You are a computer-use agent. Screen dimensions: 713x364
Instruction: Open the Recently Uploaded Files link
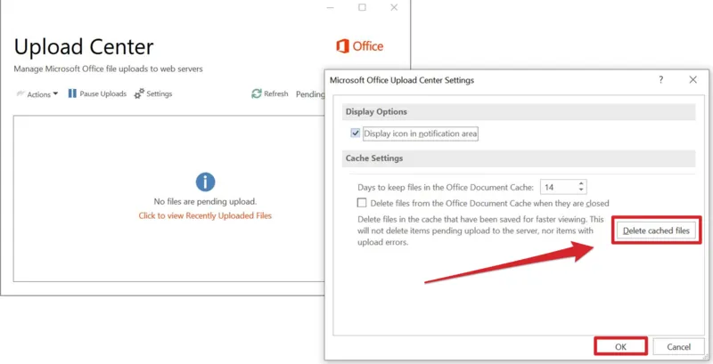pos(205,215)
